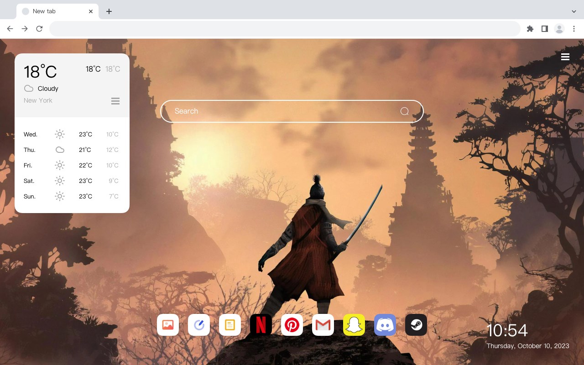Click the magnifier icon in the search bar
This screenshot has height=365, width=584.
coord(404,111)
